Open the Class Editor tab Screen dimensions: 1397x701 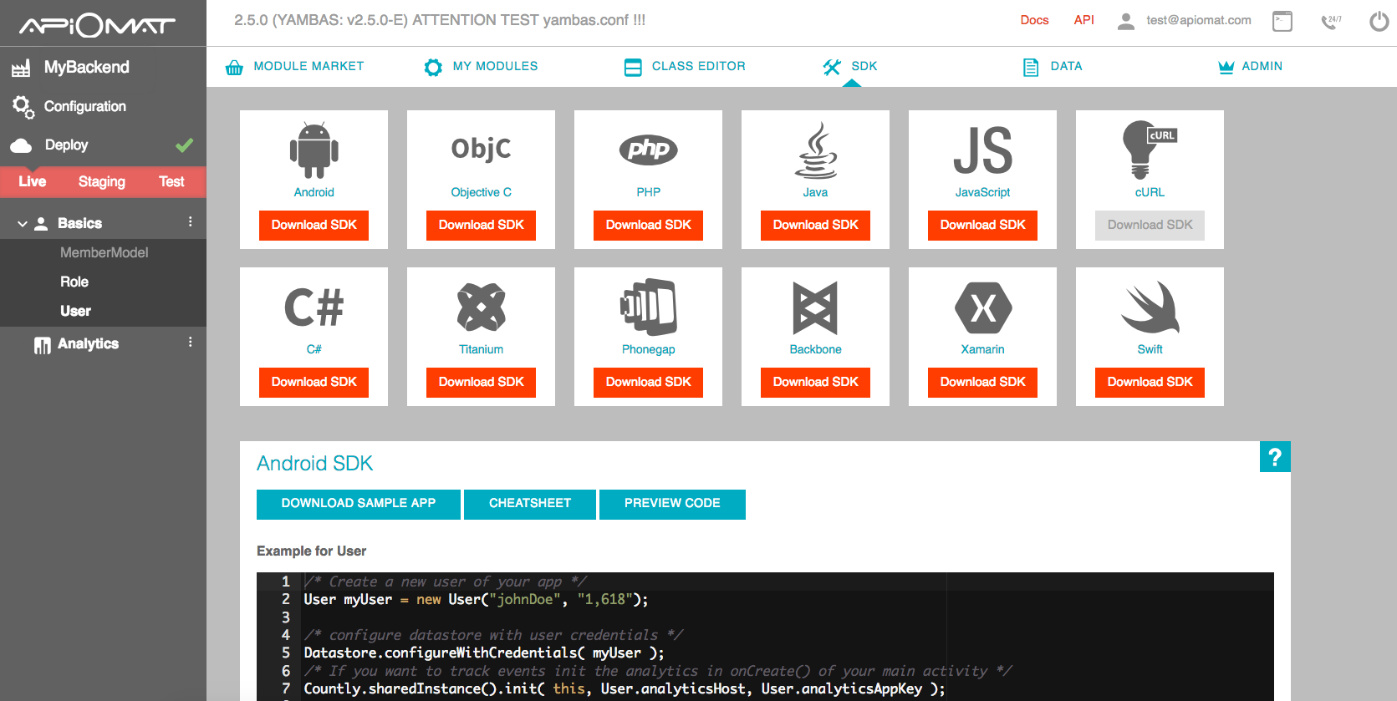[x=685, y=66]
